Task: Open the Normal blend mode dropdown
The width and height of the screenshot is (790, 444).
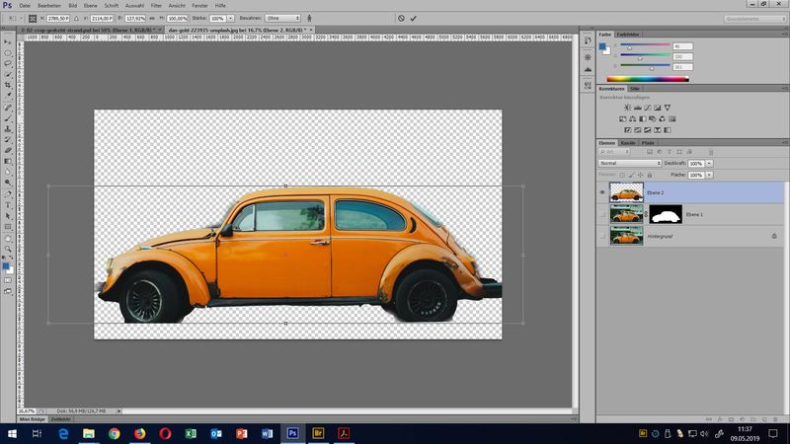Action: [x=629, y=163]
